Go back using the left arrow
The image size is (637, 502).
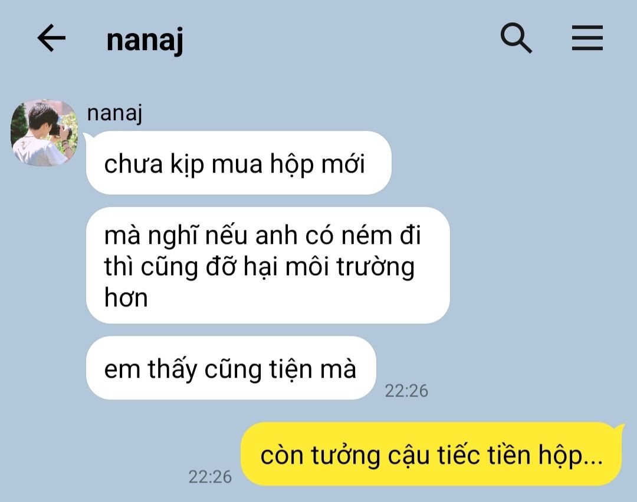51,38
